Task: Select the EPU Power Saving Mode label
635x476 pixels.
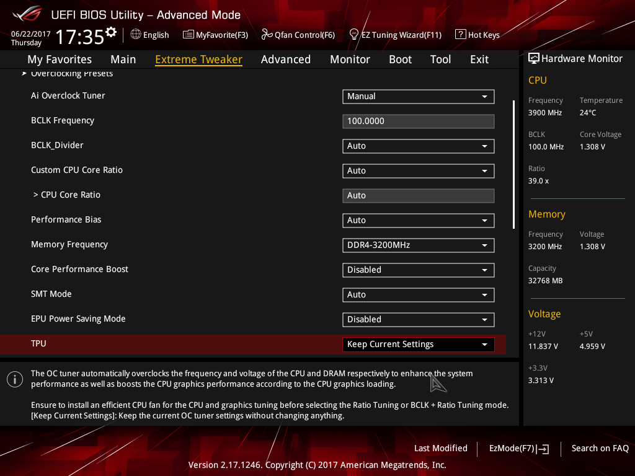Action: point(78,319)
